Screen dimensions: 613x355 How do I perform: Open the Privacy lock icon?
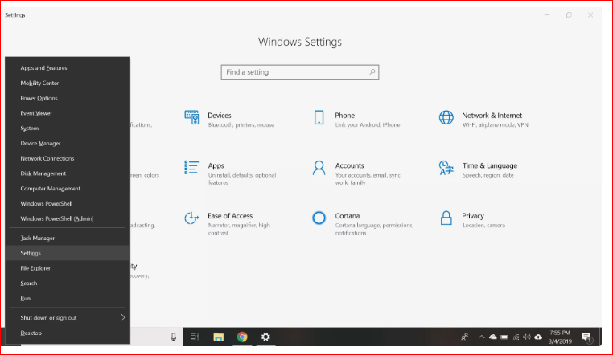[446, 218]
